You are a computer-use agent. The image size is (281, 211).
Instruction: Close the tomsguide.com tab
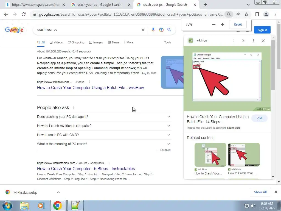click(x=64, y=5)
